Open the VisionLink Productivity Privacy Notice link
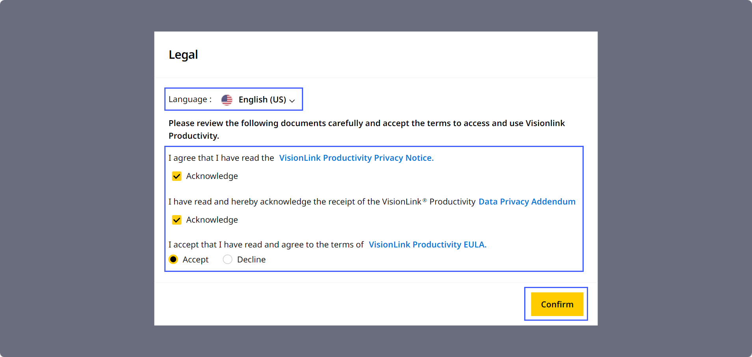Viewport: 752px width, 357px height. tap(356, 158)
